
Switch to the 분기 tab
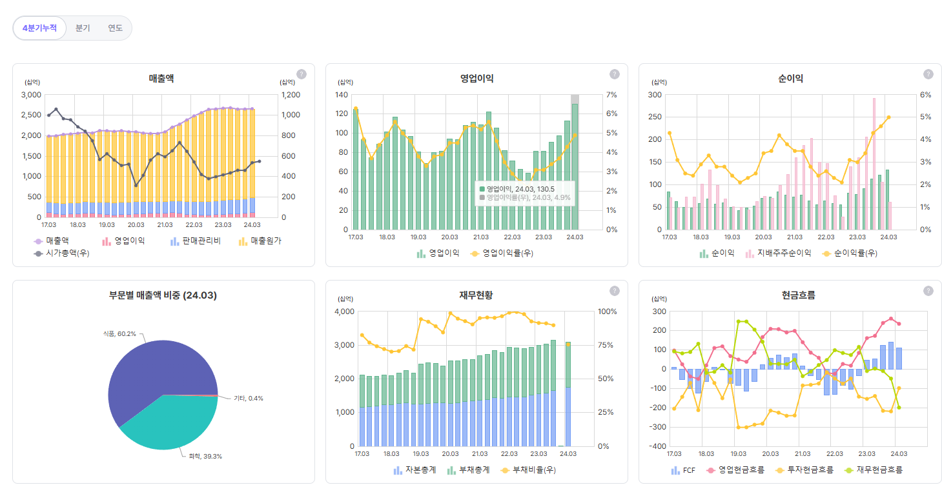[x=81, y=28]
